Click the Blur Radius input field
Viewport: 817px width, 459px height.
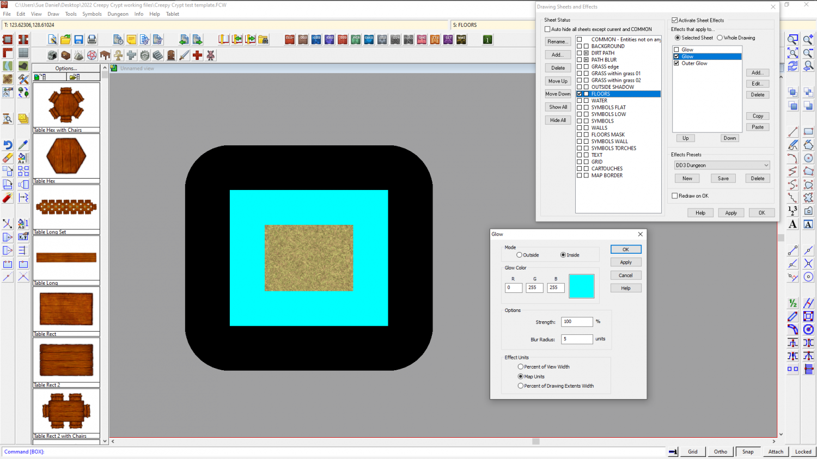(577, 339)
